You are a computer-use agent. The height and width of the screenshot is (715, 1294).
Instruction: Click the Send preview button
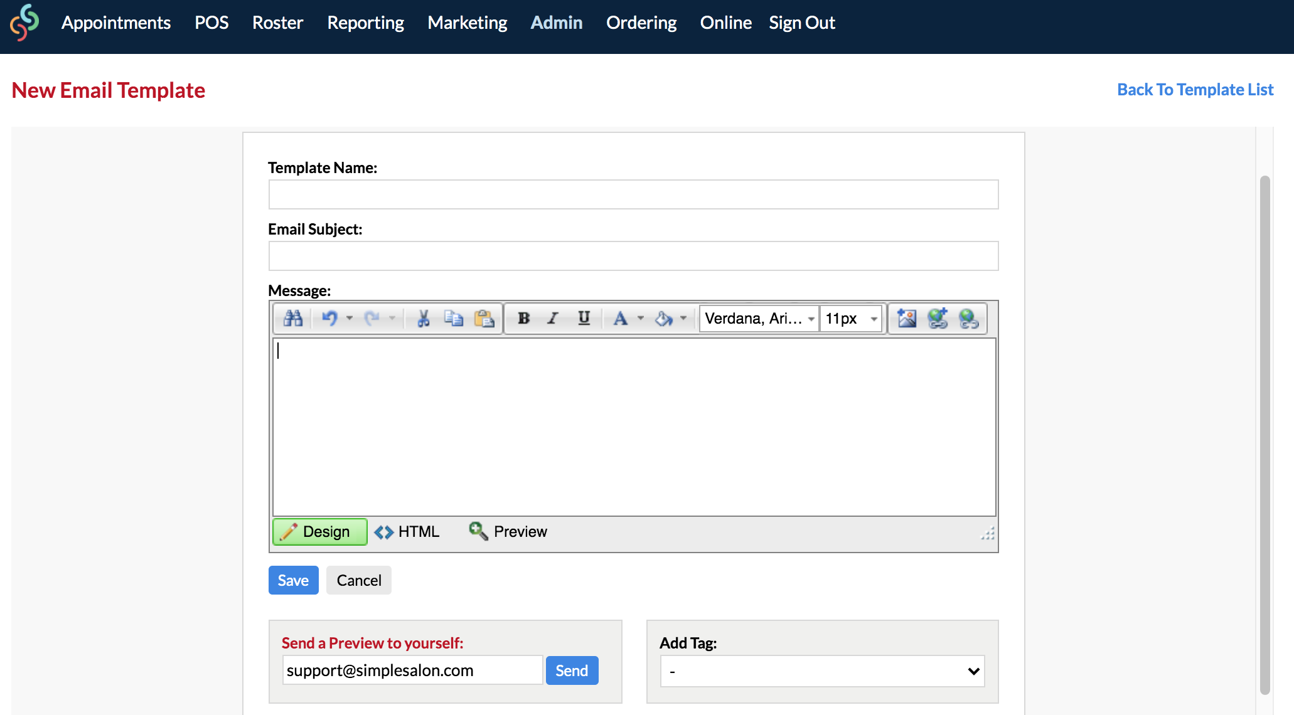coord(572,670)
